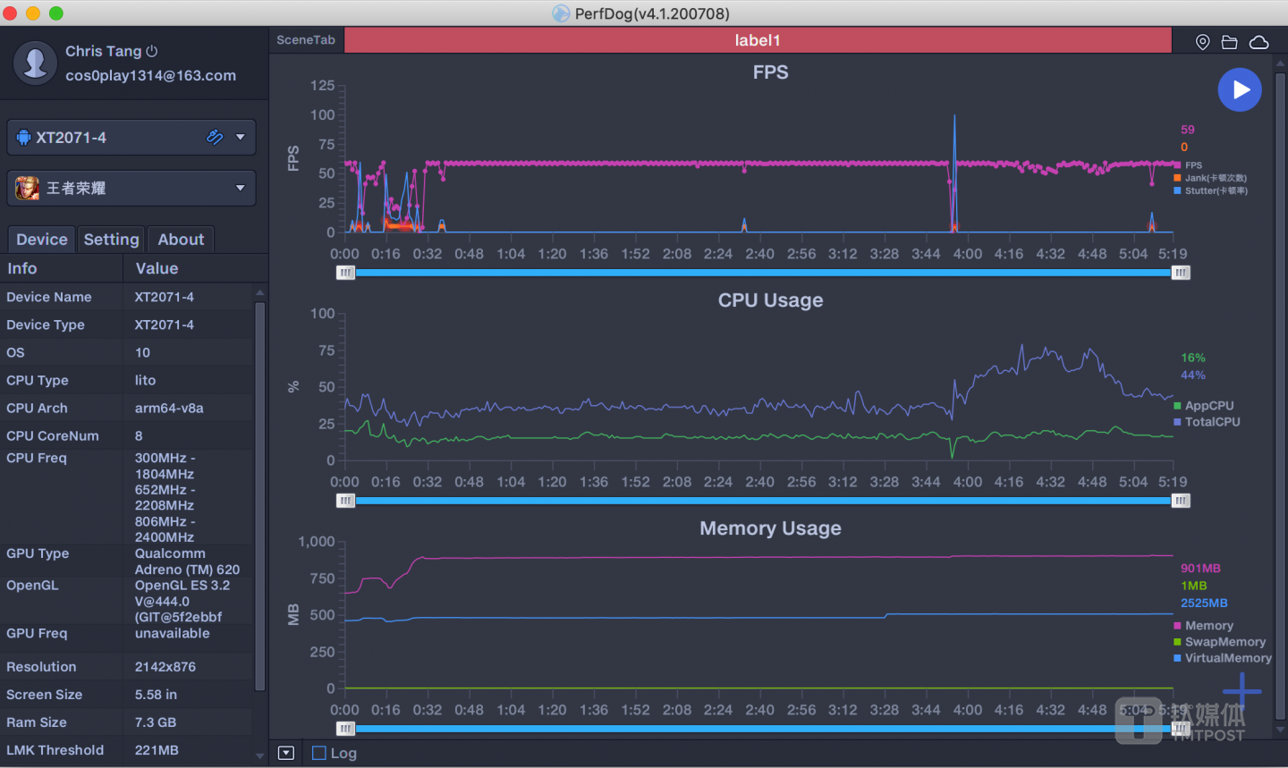Click the blue plus icon at bottom right

tap(1241, 690)
